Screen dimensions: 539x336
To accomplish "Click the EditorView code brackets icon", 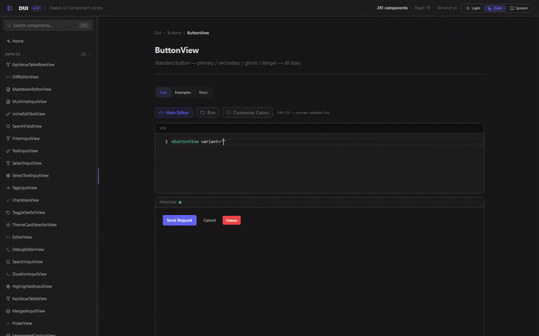I will 8,237.
